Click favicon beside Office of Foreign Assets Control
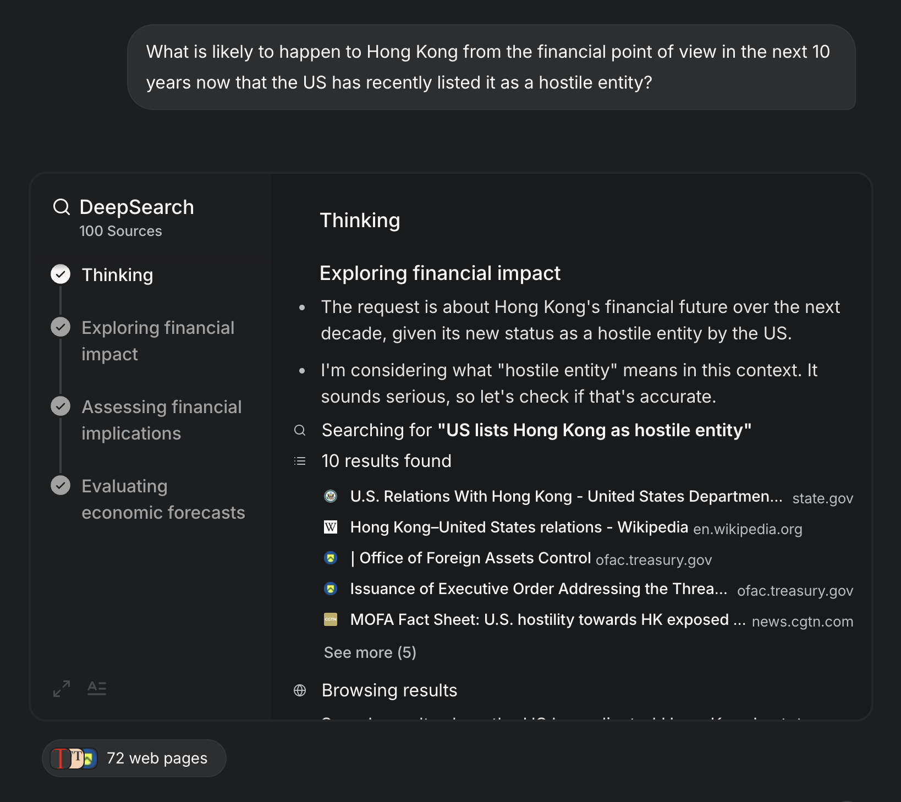The image size is (901, 802). click(331, 558)
